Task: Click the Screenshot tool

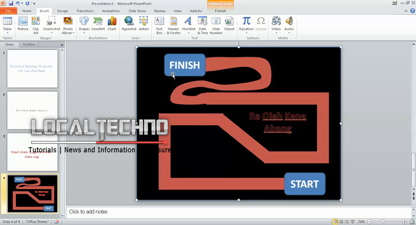Action: pyautogui.click(x=51, y=25)
